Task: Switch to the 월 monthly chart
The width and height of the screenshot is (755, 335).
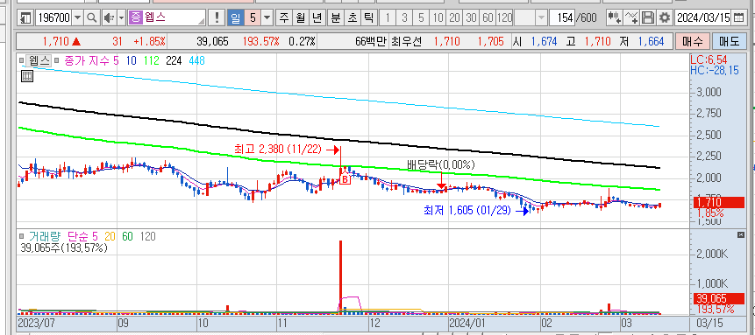Action: (301, 18)
